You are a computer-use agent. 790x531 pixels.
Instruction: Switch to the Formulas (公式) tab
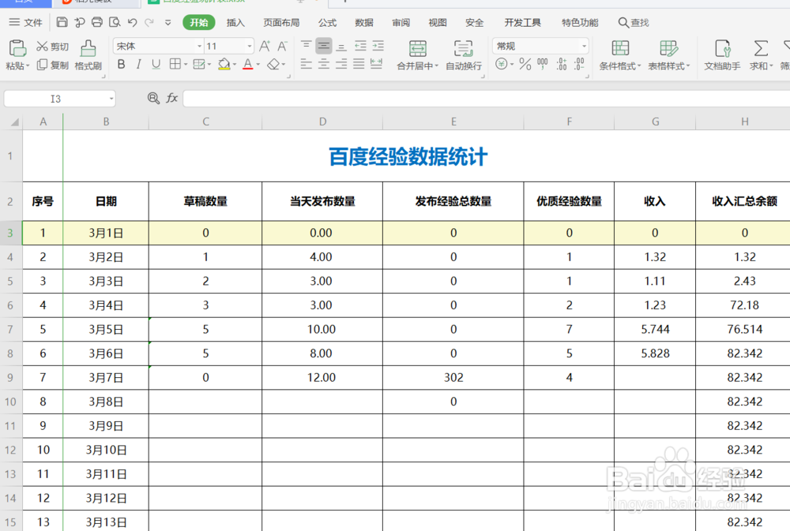pos(328,23)
